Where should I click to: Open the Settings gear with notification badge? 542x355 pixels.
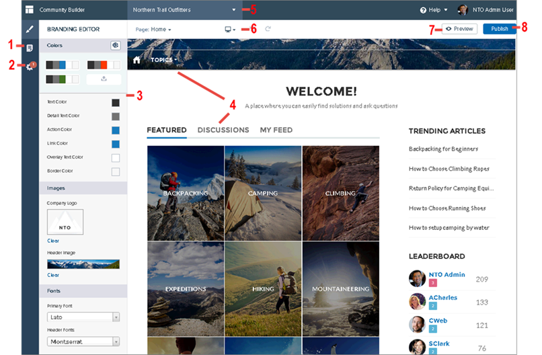click(x=30, y=67)
